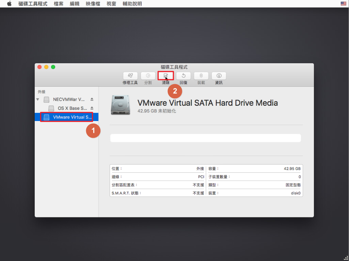Click the Info (資訊) toolbar icon
Viewport: 349px width, 261px height.
click(x=219, y=76)
